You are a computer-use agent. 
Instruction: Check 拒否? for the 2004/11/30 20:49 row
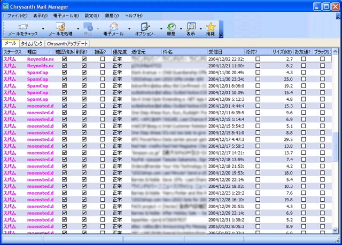pyautogui.click(x=103, y=72)
